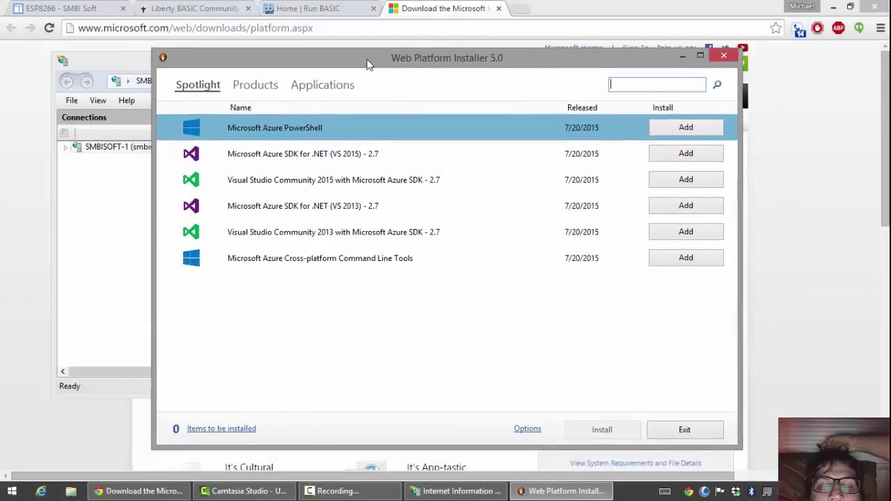The width and height of the screenshot is (891, 501).
Task: Click the Dropbox tray icon
Action: click(x=736, y=492)
